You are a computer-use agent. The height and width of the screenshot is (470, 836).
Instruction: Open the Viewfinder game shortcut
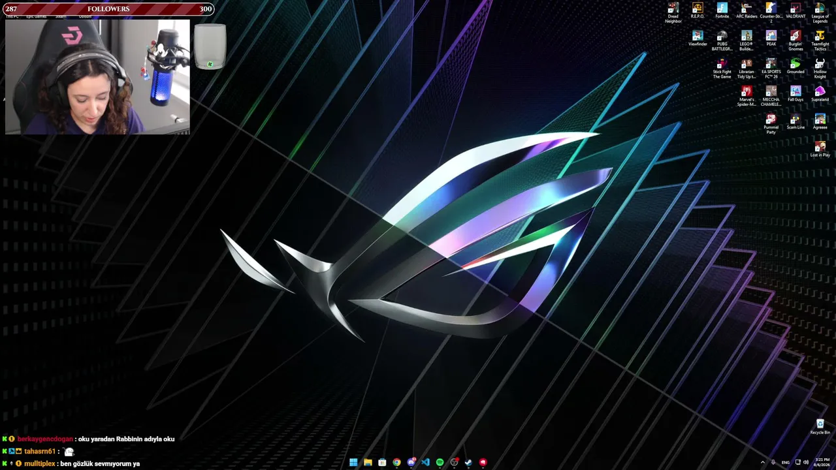tap(698, 38)
